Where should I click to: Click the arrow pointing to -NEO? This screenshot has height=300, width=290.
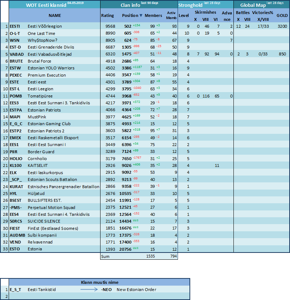pos(89,290)
